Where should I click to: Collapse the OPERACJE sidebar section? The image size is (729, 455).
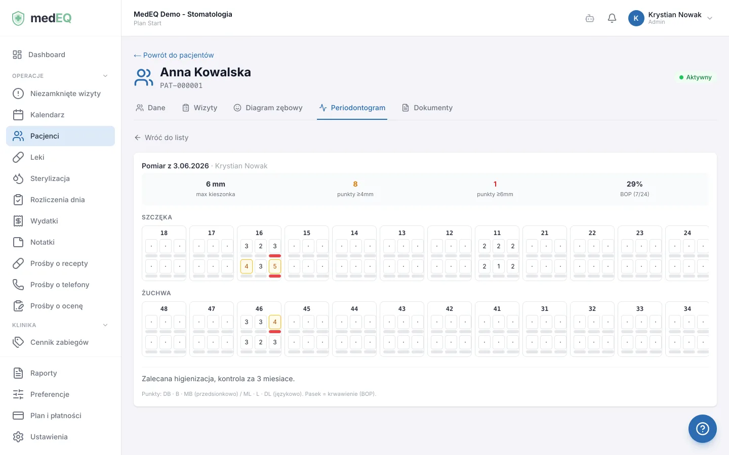click(x=105, y=76)
